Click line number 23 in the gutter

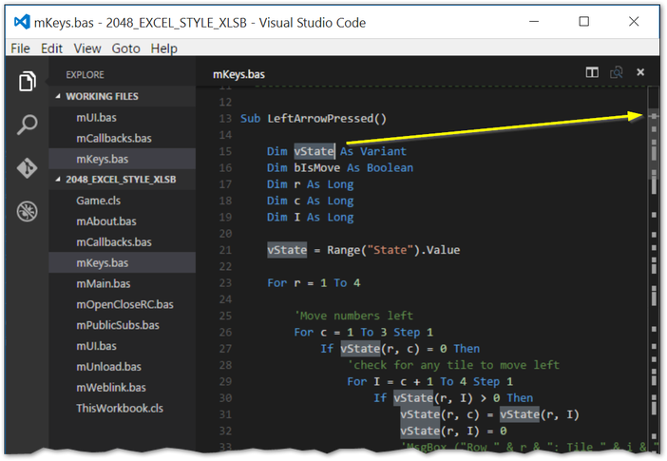225,283
